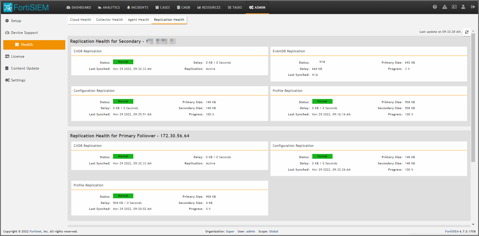Click EventDB Delay value "668 KB"
Image resolution: width=479 pixels, height=236 pixels.
click(317, 69)
